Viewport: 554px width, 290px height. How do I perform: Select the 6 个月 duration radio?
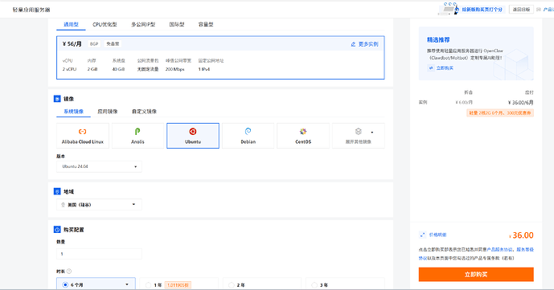coord(65,284)
